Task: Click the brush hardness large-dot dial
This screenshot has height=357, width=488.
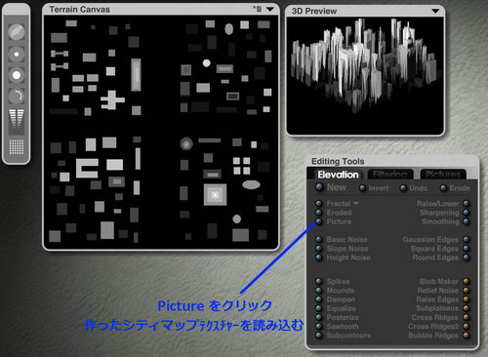Action: (x=17, y=75)
